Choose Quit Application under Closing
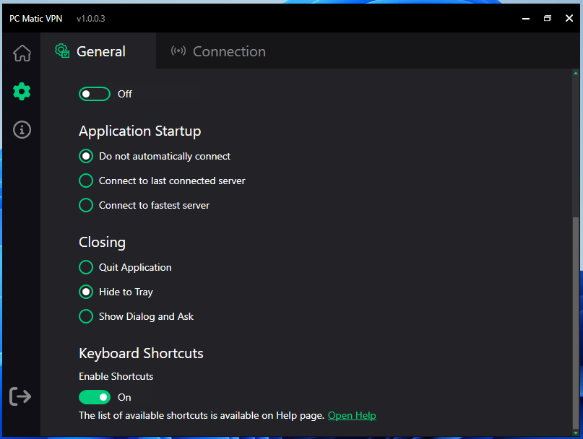The width and height of the screenshot is (583, 439). click(x=86, y=267)
